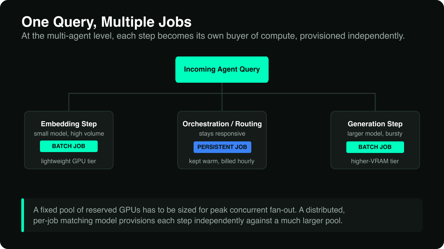Select the Generation Step heading
The image size is (444, 249).
[x=375, y=124]
